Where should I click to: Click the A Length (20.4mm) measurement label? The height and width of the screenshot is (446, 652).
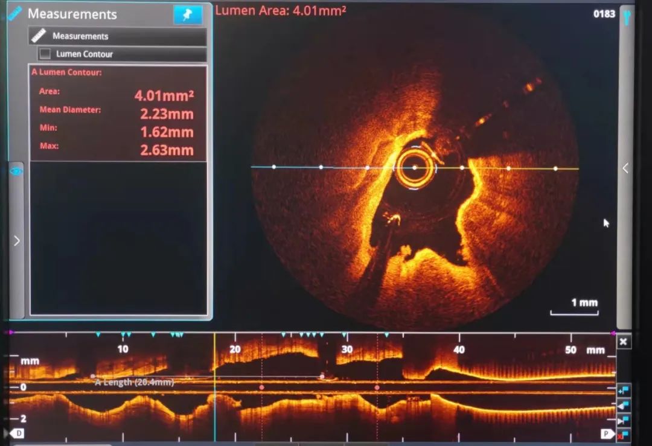pos(134,382)
